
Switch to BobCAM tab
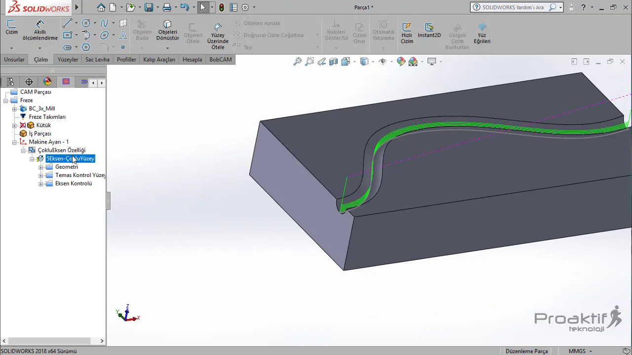(220, 60)
